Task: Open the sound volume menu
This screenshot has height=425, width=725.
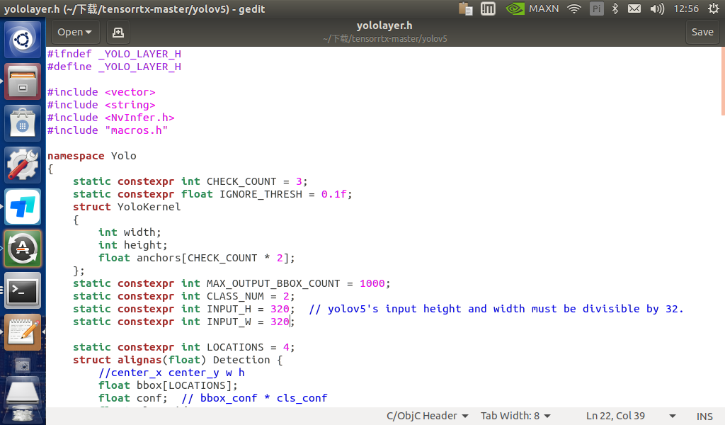Action: pos(656,8)
